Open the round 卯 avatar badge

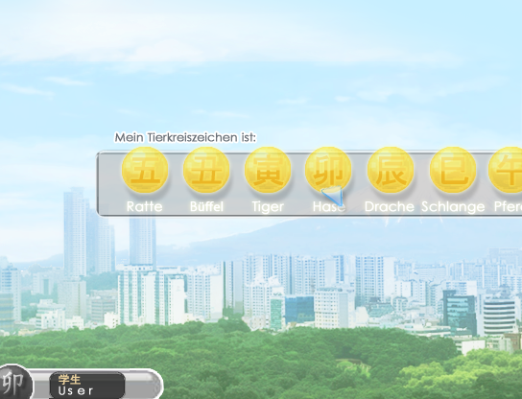point(14,382)
